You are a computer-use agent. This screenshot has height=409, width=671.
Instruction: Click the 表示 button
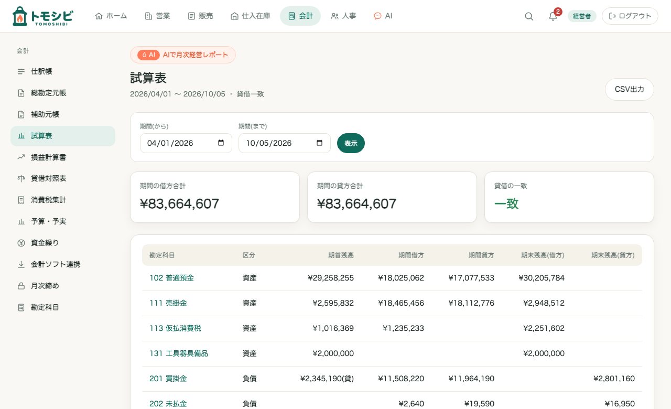(351, 143)
